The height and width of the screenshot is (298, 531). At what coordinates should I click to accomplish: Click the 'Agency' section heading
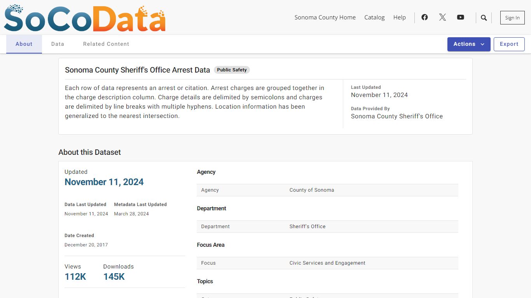click(206, 172)
